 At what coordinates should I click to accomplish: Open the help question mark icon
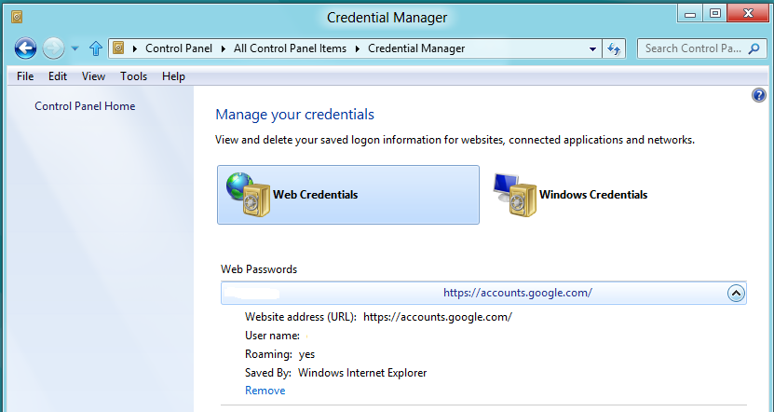(x=759, y=95)
